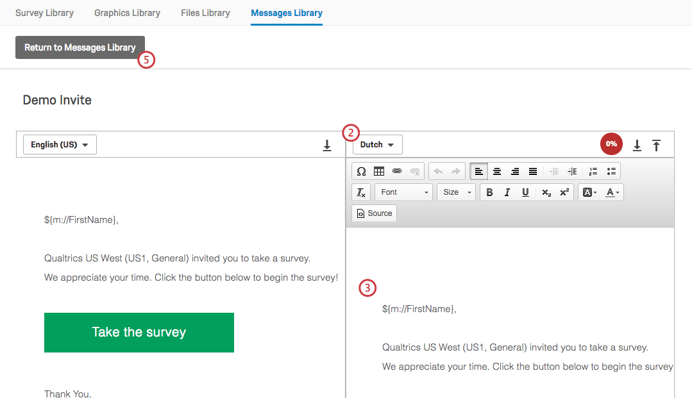Toggle bold formatting in the editor
Viewport: 692px width, 398px height.
[x=489, y=192]
